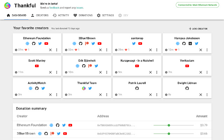Image resolution: width=224 pixels, height=140 pixels.
Task: Open more options on aantonop card
Action: pos(157,50)
